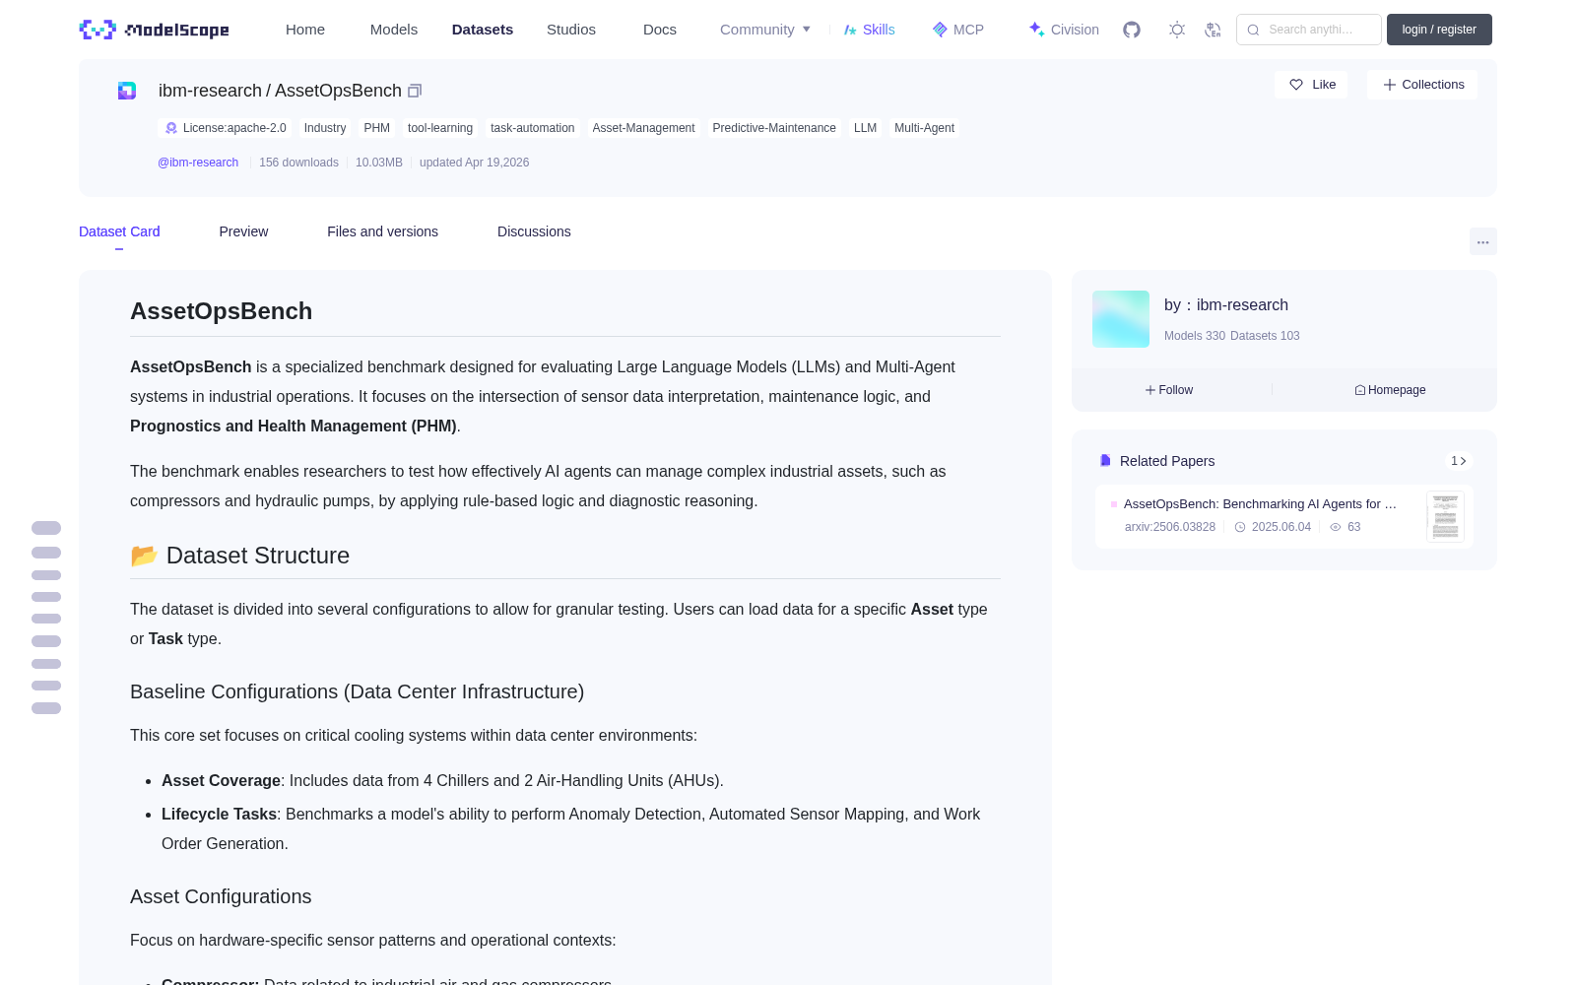Click the arxiv:2506.03828 identifier
Image resolution: width=1576 pixels, height=985 pixels.
coord(1170,527)
